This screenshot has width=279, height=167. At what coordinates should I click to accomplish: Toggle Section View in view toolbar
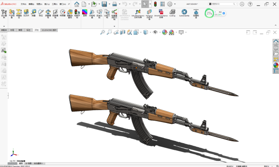tap(123, 32)
